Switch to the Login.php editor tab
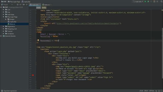The width and height of the screenshot is (163, 92). tap(35, 5)
